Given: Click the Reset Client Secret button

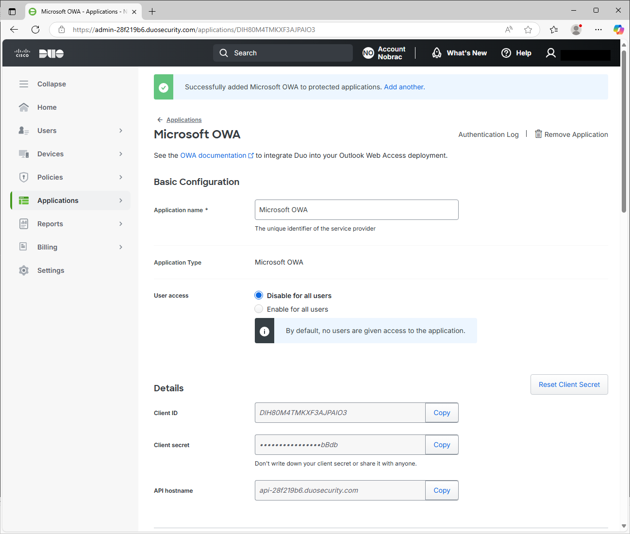Looking at the screenshot, I should coord(569,384).
